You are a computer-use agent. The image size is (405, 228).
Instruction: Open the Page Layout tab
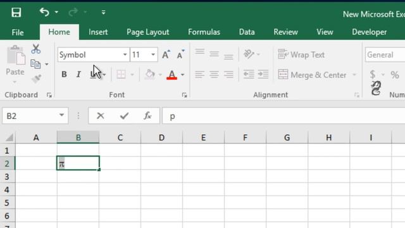(x=147, y=32)
